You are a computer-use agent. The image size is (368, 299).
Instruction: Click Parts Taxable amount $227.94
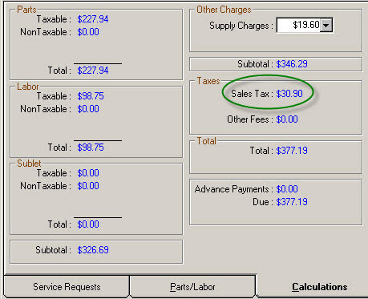point(93,19)
